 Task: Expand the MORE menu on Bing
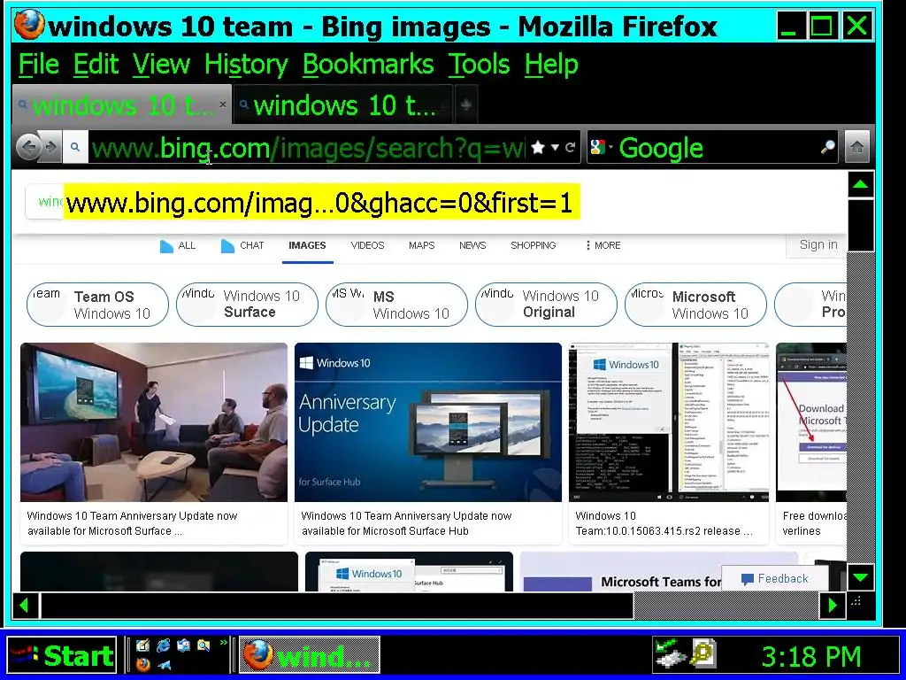click(603, 245)
